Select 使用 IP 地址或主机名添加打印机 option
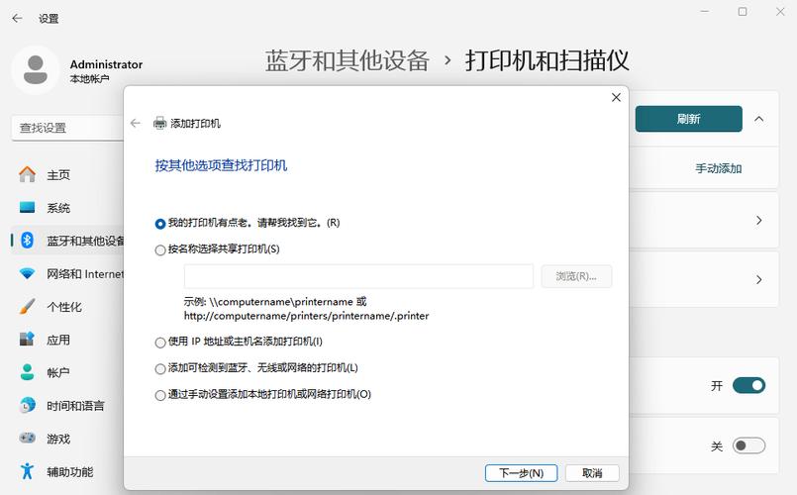 [x=160, y=343]
